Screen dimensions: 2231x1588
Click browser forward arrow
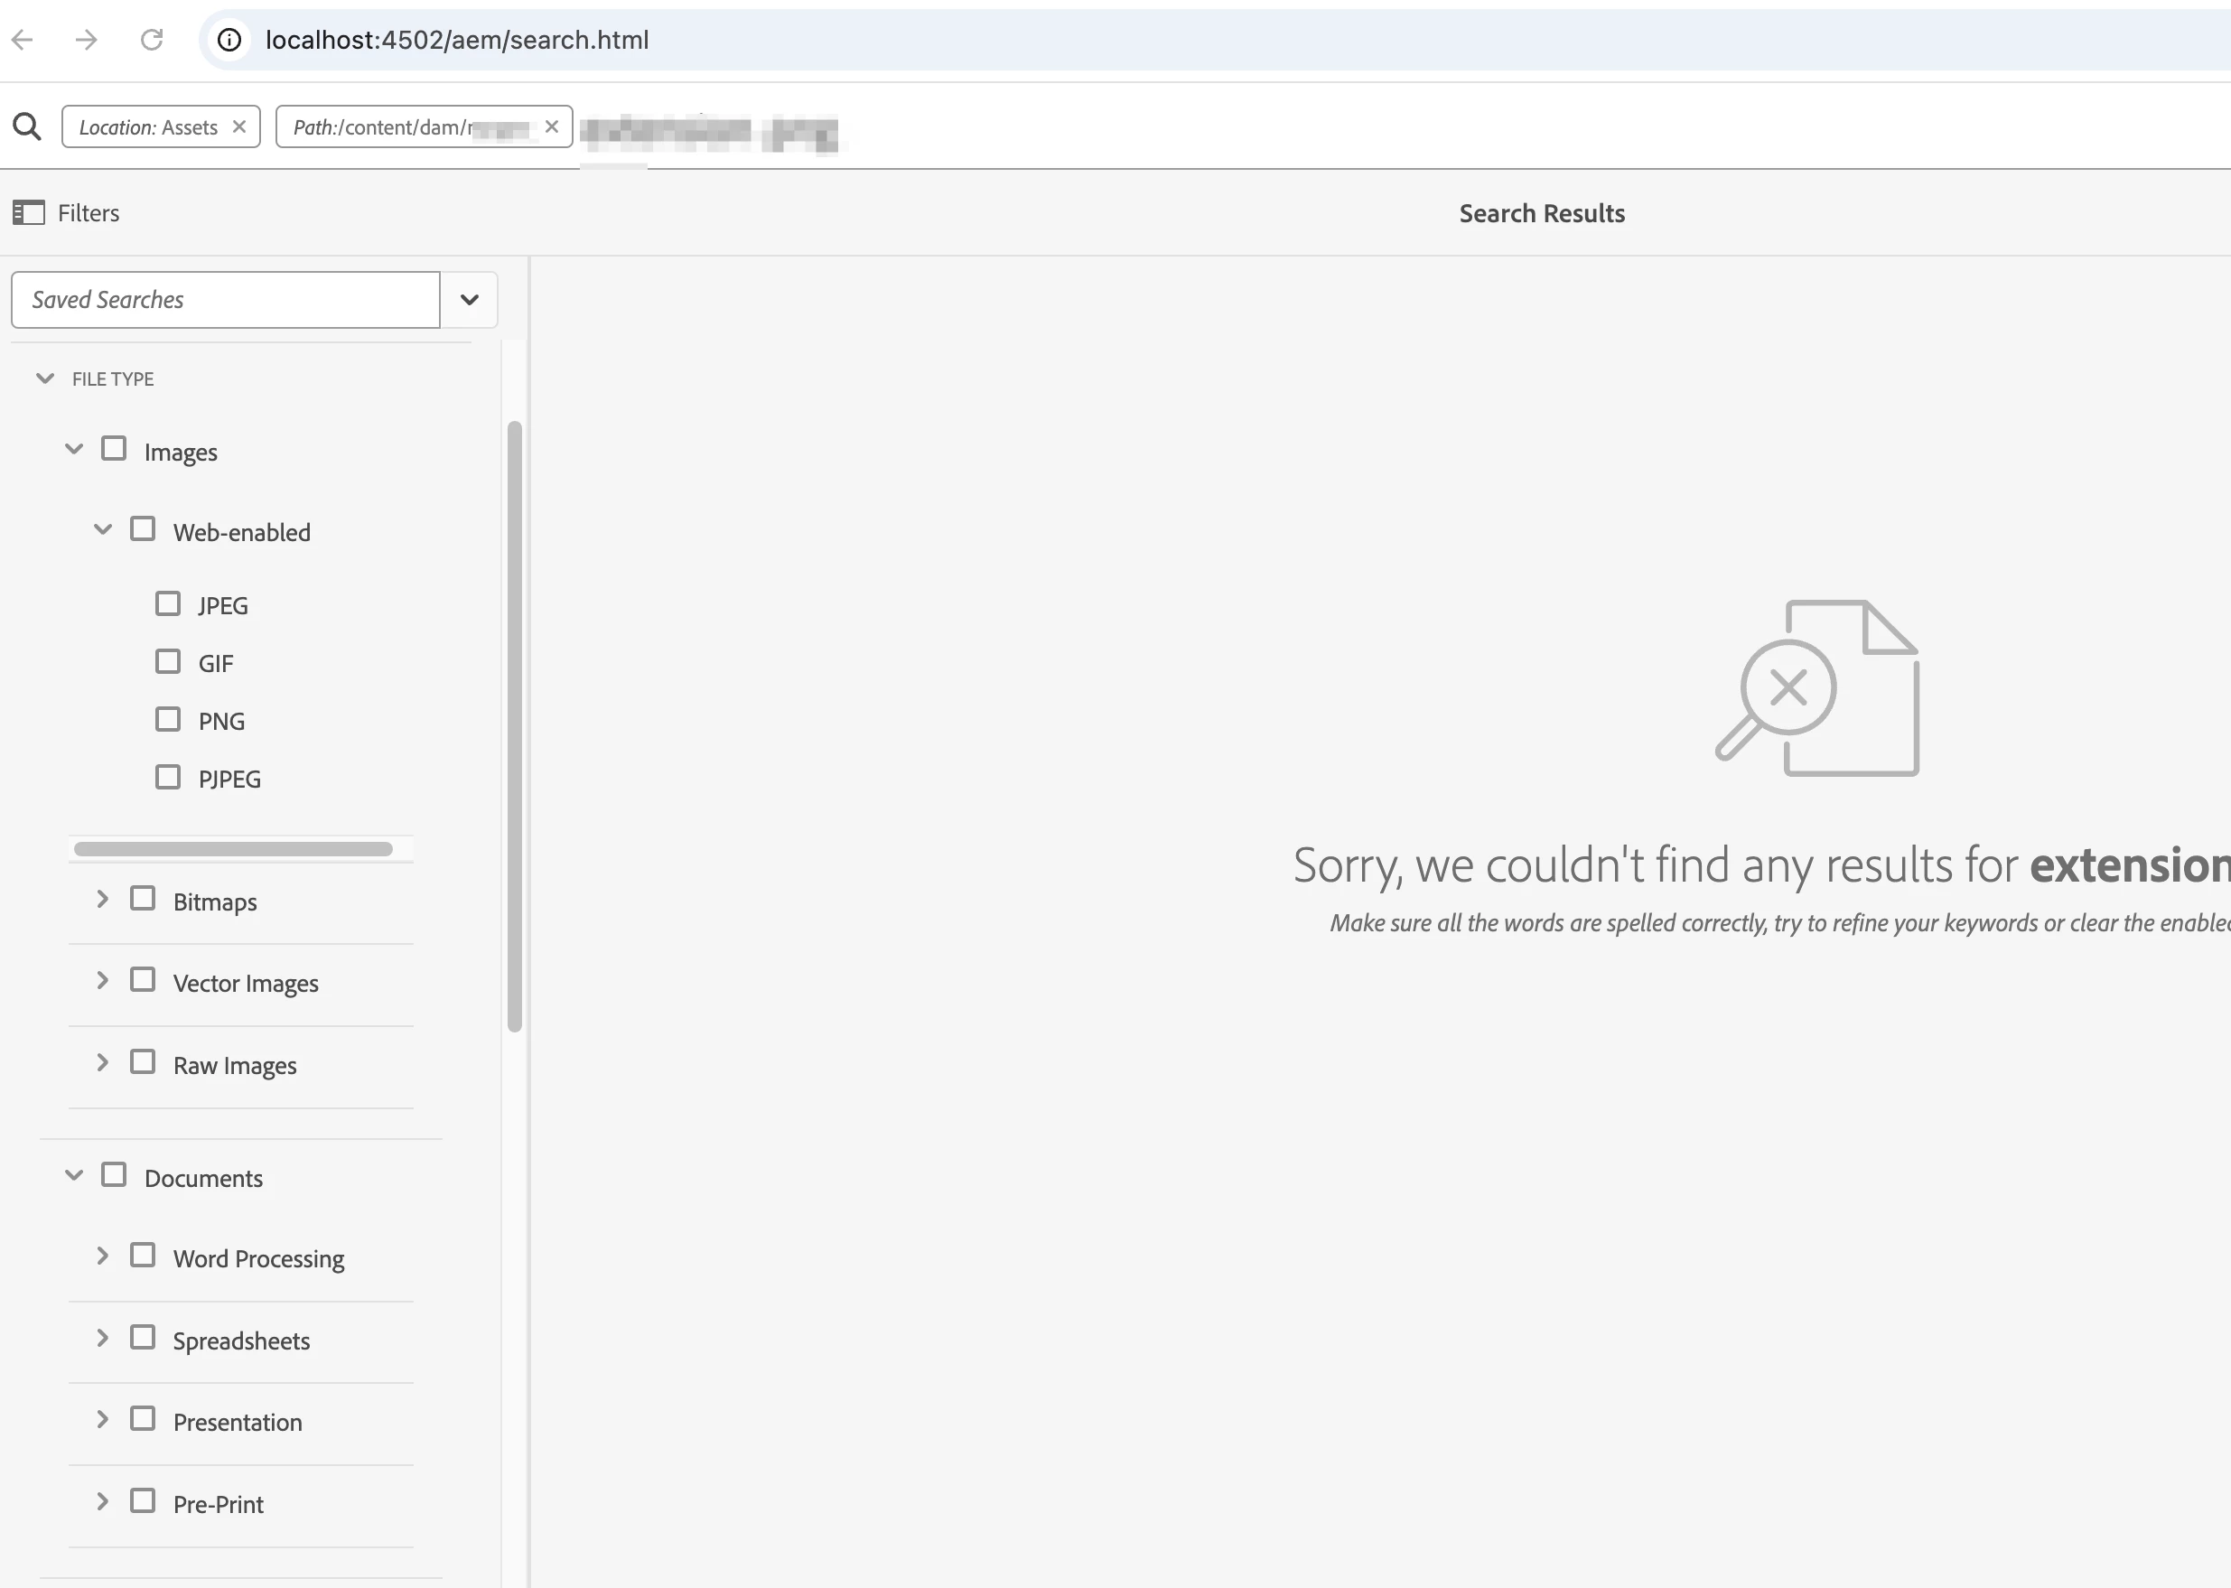coord(87,40)
